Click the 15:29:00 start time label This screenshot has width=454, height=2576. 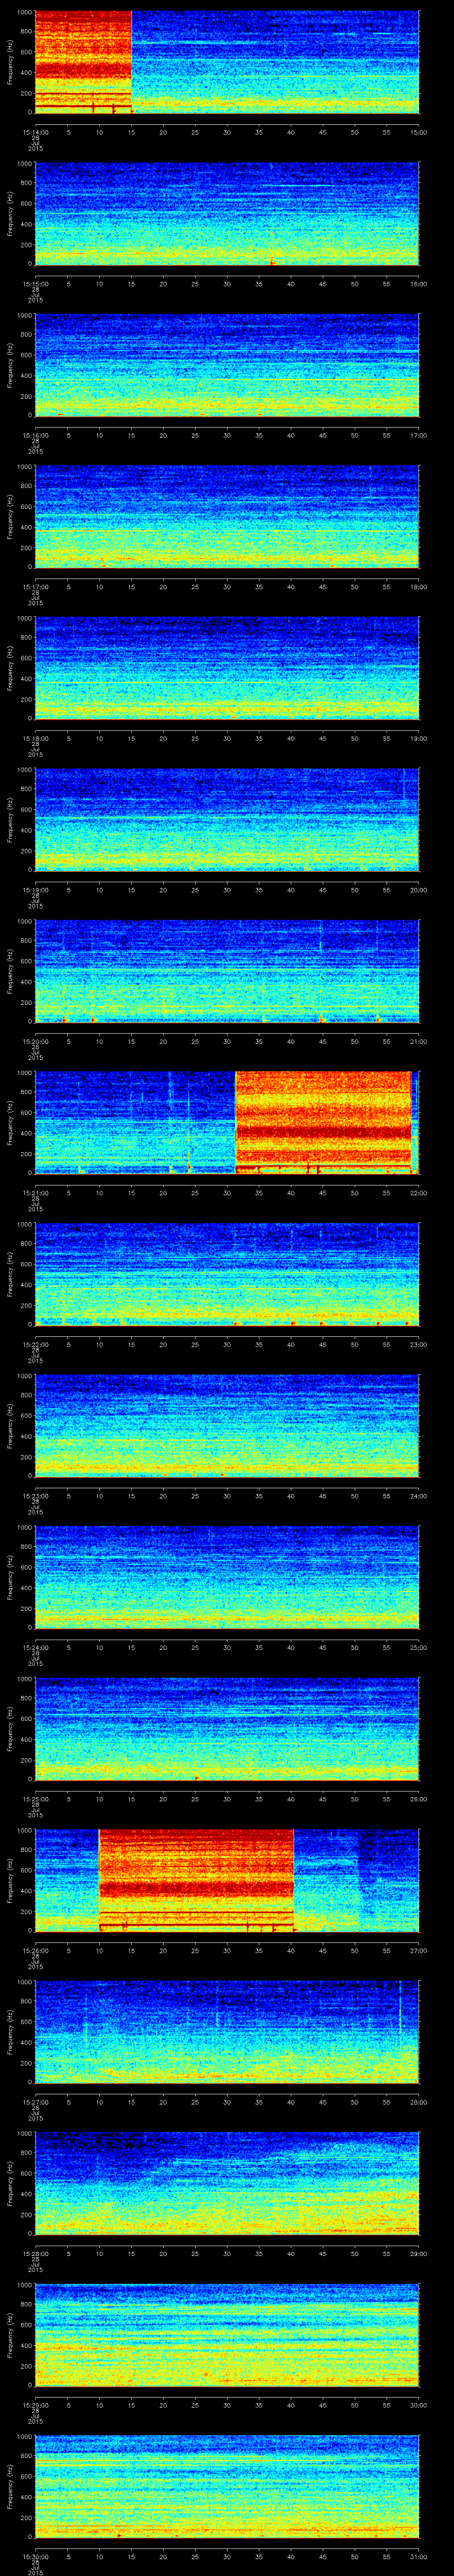point(35,2405)
